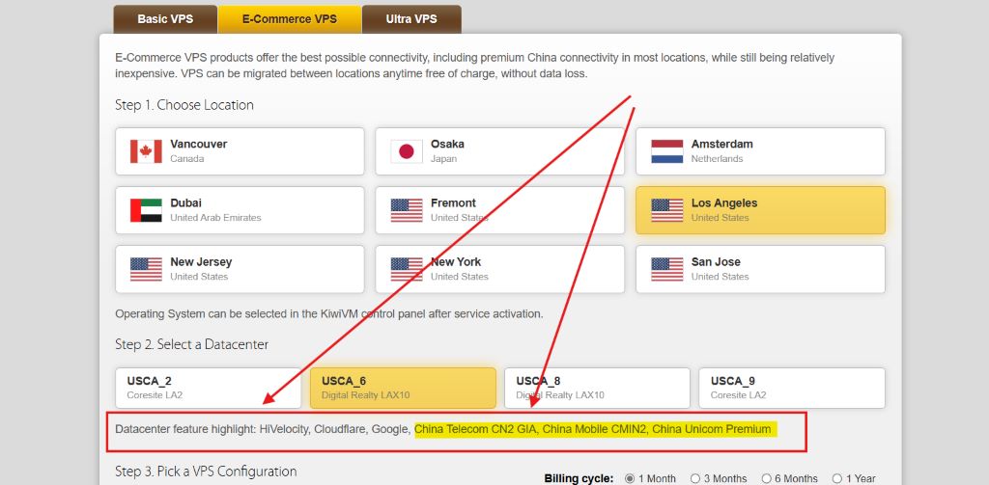Choose the Vancouver location card
The image size is (989, 485).
coord(240,151)
